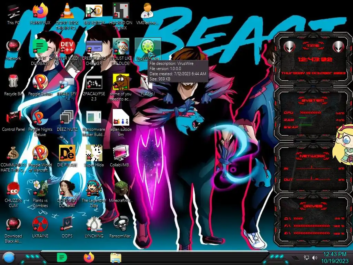The height and width of the screenshot is (265, 353).
Task: Launch Firefox from the taskbar
Action: pos(89,257)
